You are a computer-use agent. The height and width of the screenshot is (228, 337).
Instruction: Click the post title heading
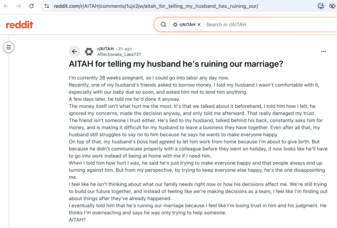click(176, 64)
